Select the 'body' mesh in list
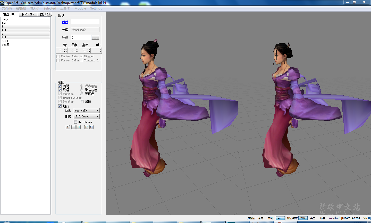This screenshot has width=371, height=223. [x=25, y=19]
